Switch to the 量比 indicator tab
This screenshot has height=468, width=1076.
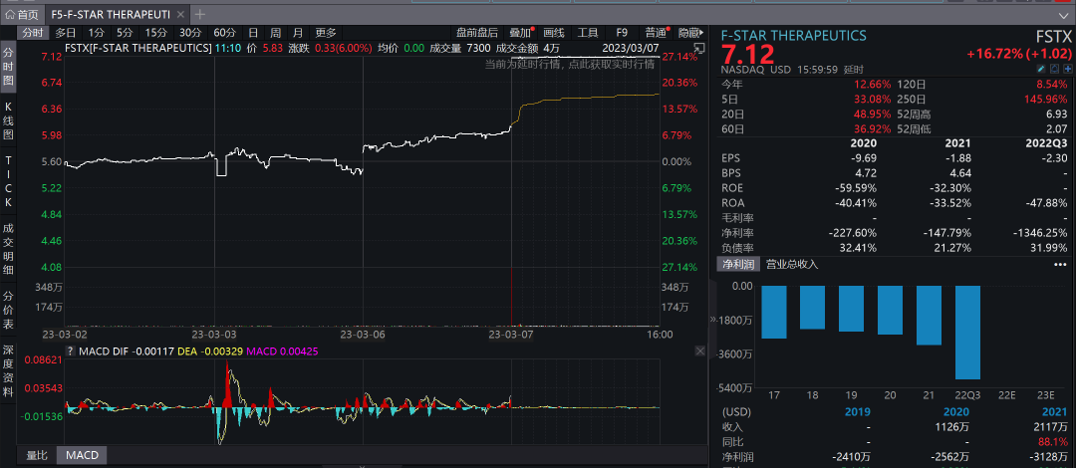pyautogui.click(x=36, y=455)
